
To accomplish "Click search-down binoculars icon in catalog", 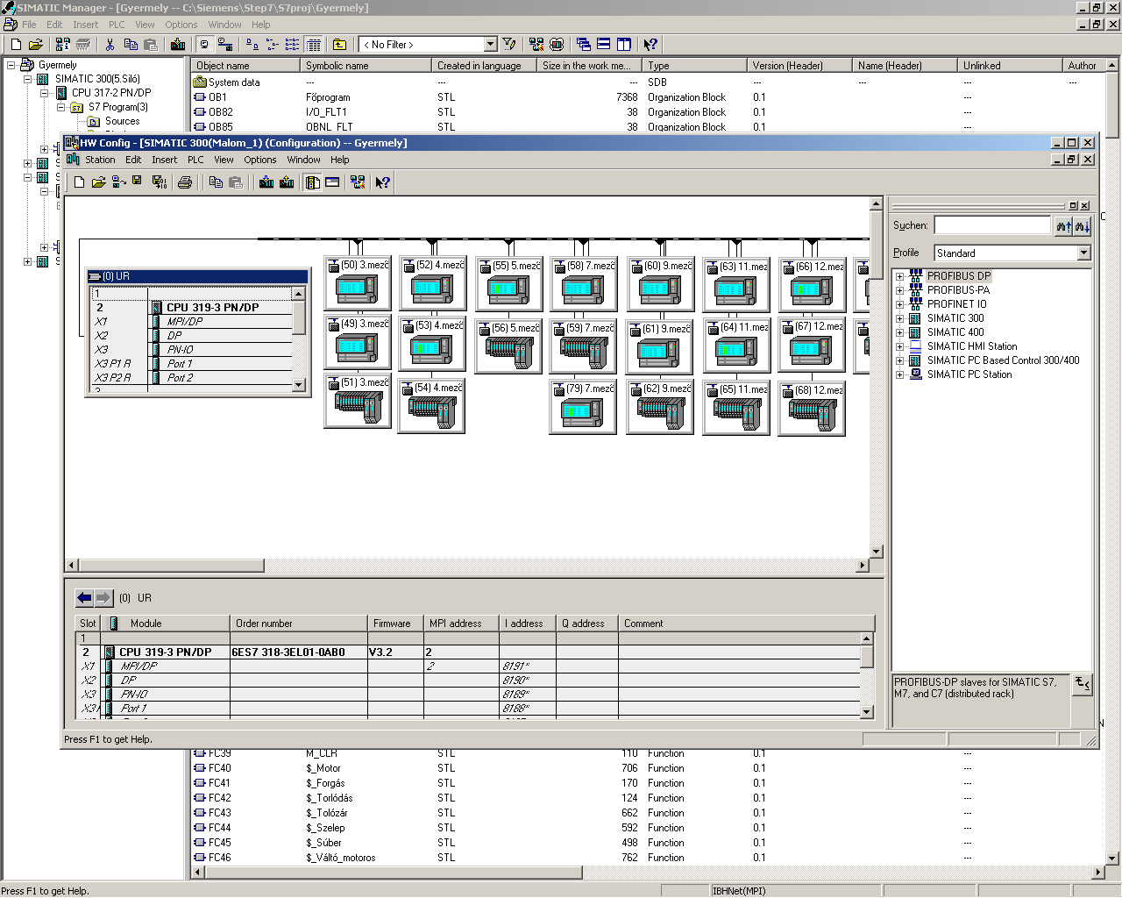I will click(x=1082, y=226).
